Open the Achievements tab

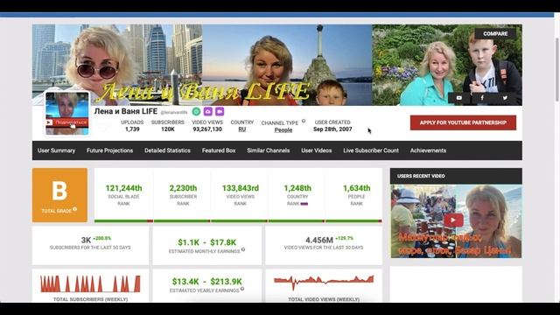pos(428,150)
